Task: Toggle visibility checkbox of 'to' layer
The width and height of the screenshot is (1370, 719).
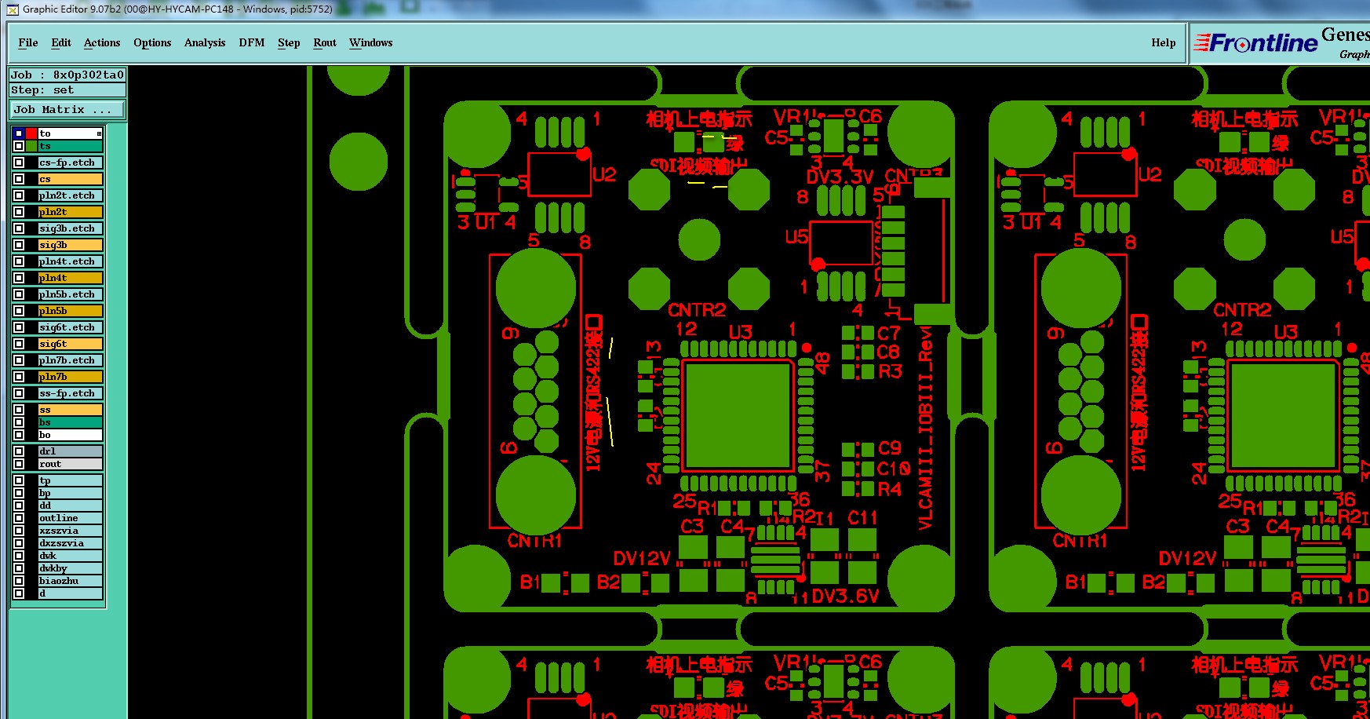Action: point(19,133)
